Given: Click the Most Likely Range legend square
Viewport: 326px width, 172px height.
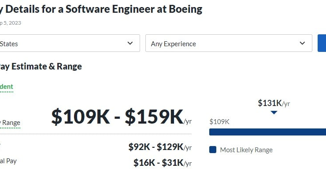Looking at the screenshot, I should tap(213, 150).
